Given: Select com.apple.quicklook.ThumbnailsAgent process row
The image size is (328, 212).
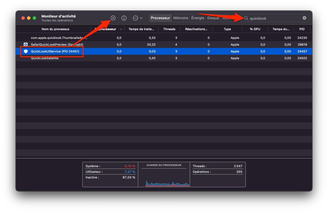Looking at the screenshot, I should [x=164, y=38].
